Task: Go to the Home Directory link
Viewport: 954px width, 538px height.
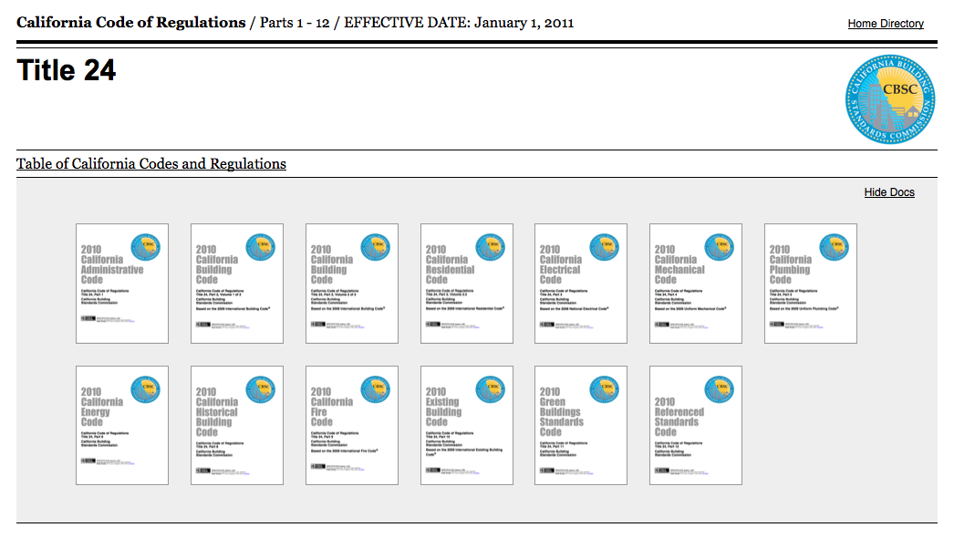Action: click(886, 24)
